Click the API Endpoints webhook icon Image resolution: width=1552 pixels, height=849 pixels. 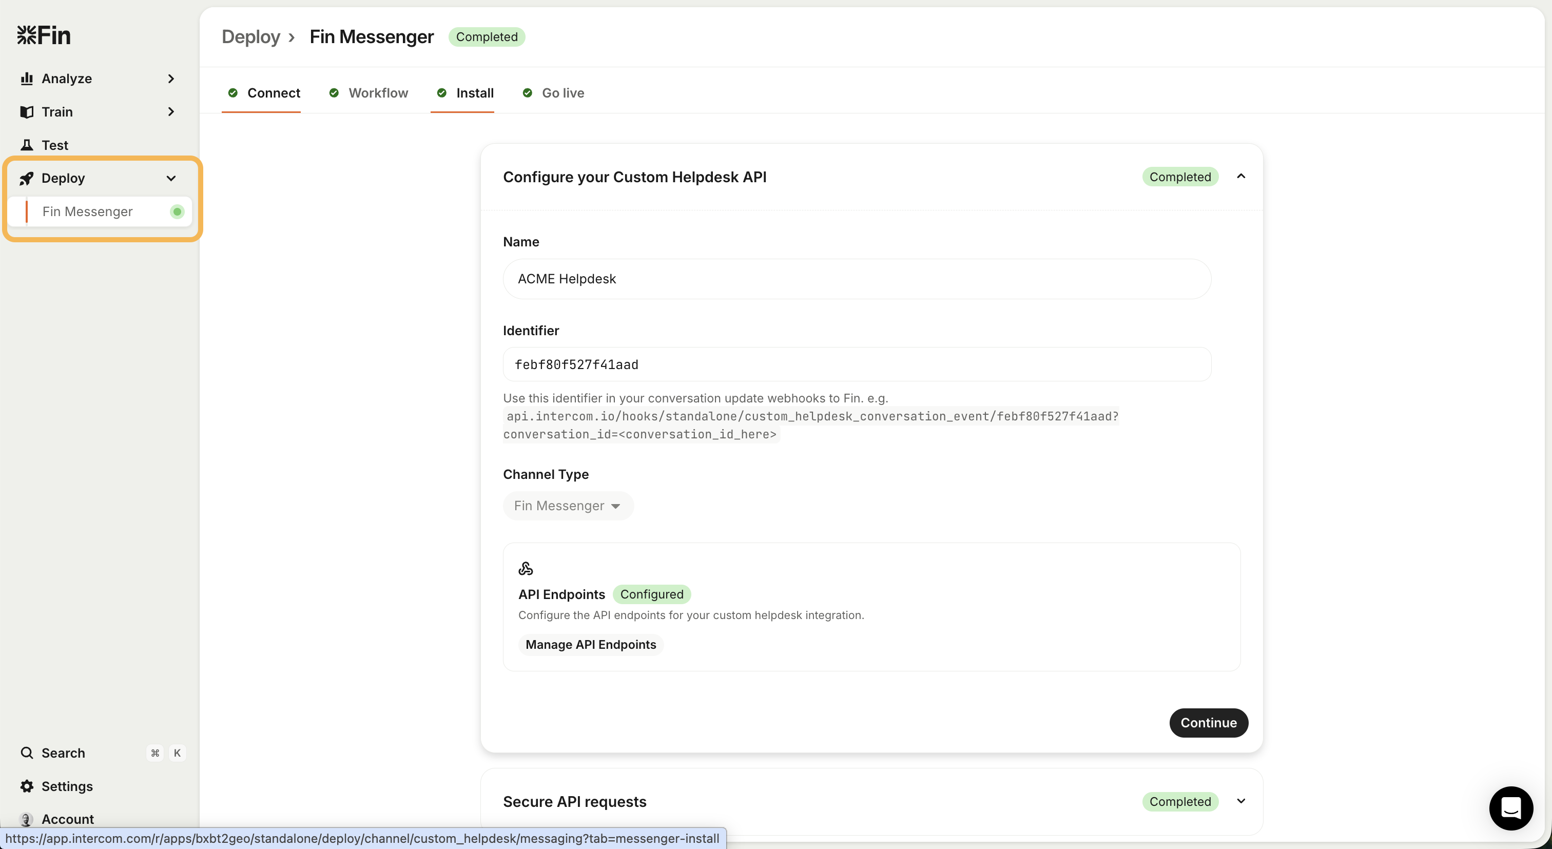coord(526,568)
